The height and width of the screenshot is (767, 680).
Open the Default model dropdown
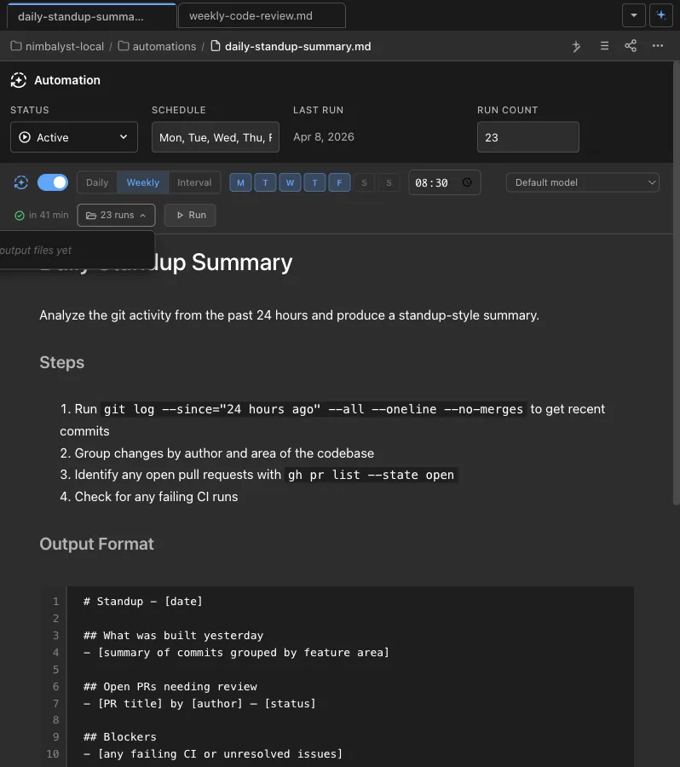pyautogui.click(x=583, y=182)
